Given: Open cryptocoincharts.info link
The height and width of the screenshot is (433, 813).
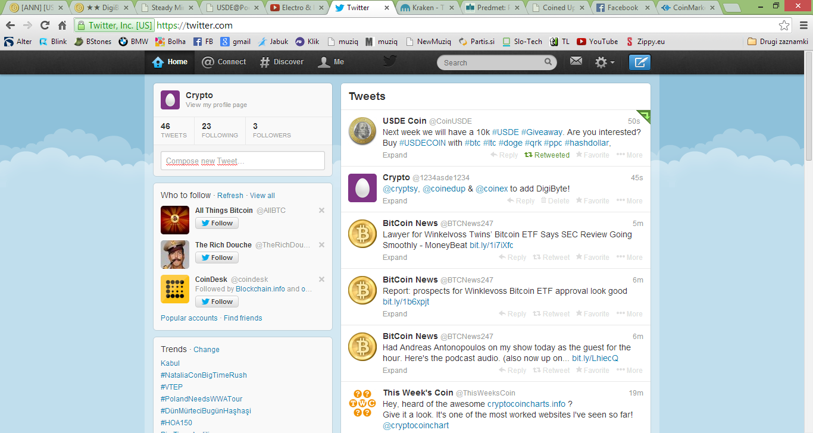Looking at the screenshot, I should pos(526,404).
